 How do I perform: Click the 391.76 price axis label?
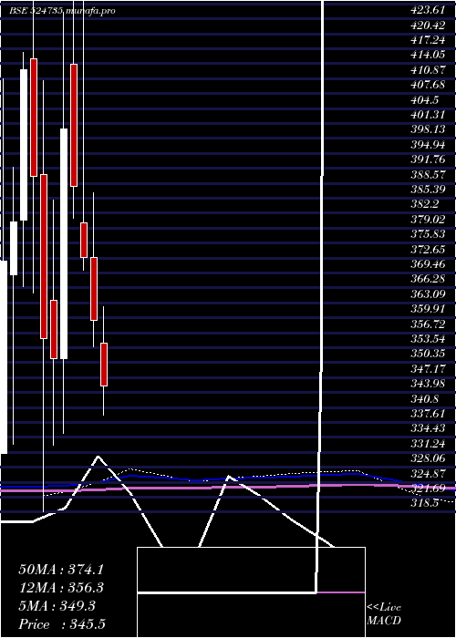tap(428, 159)
